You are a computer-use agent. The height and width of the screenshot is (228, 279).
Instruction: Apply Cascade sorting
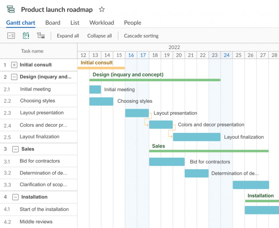pyautogui.click(x=141, y=36)
